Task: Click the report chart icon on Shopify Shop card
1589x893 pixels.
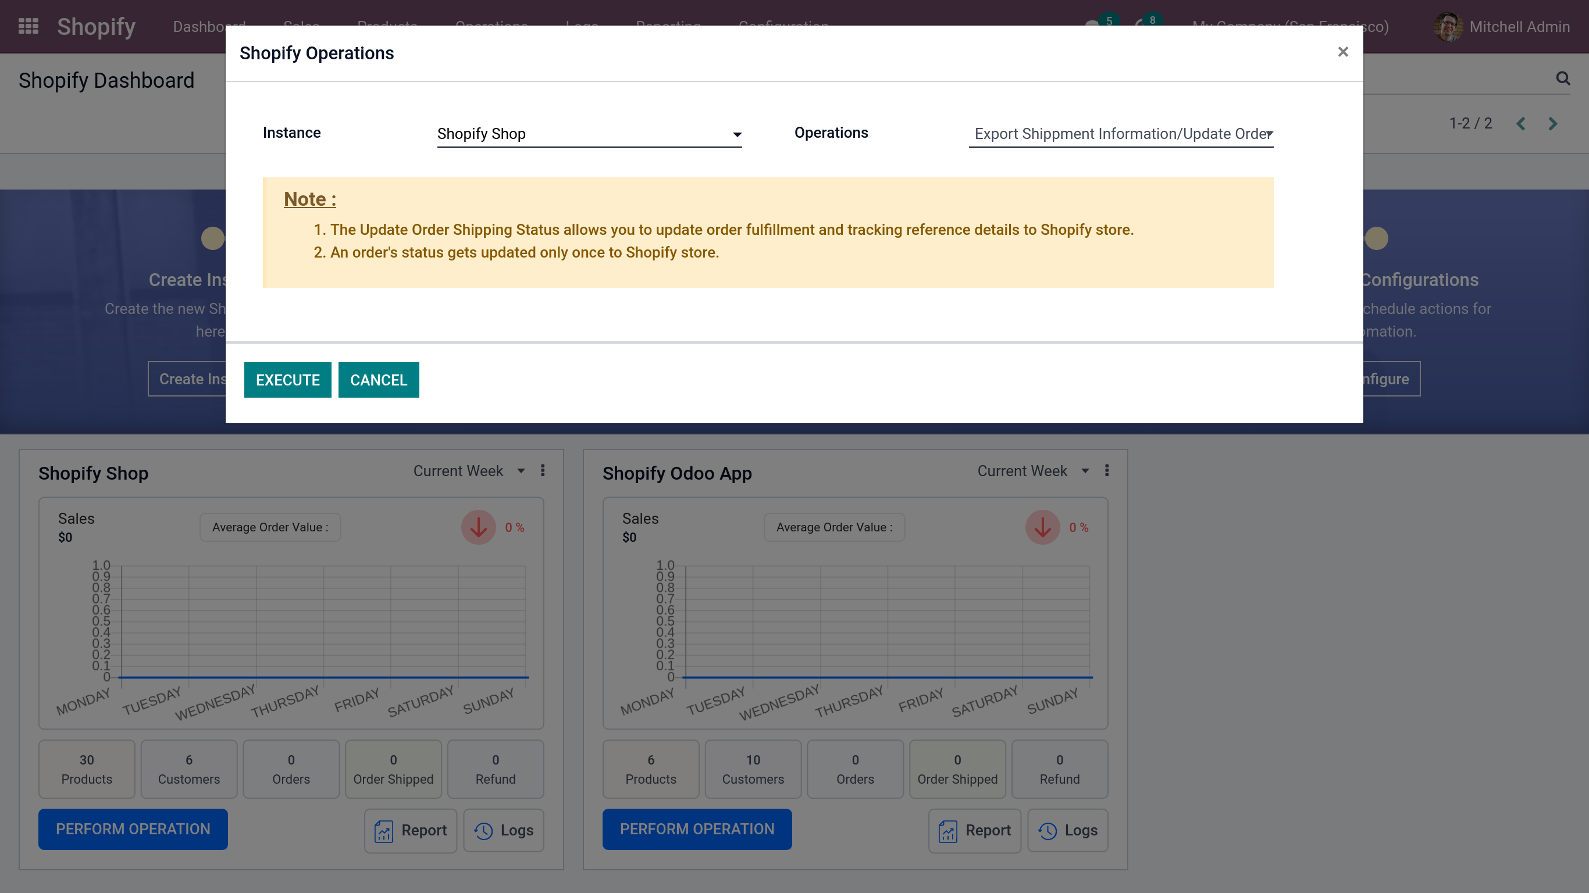Action: [384, 831]
